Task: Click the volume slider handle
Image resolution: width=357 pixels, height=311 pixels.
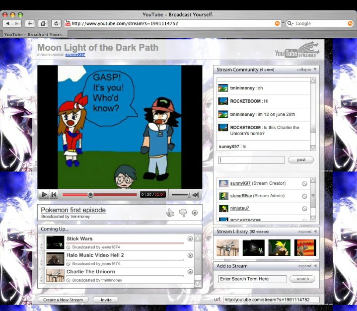Action: (189, 195)
